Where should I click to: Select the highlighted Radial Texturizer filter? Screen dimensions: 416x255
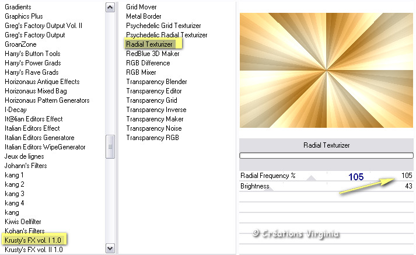point(149,44)
